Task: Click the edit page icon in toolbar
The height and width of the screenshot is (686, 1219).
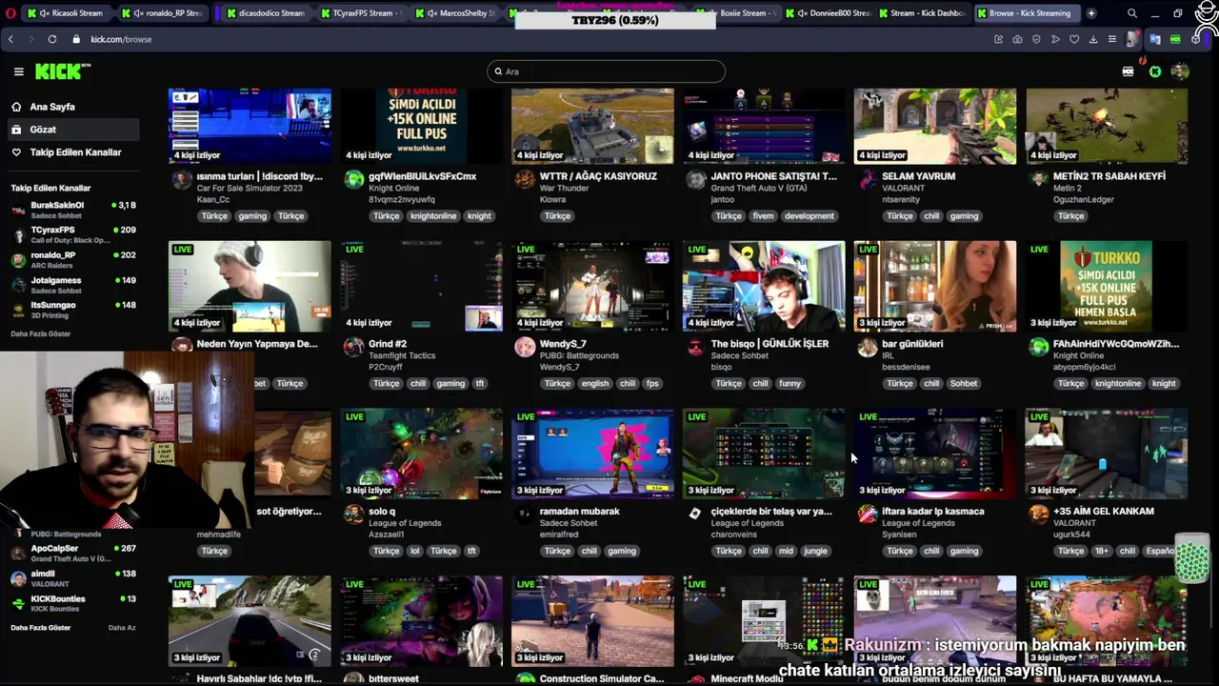Action: (x=998, y=39)
